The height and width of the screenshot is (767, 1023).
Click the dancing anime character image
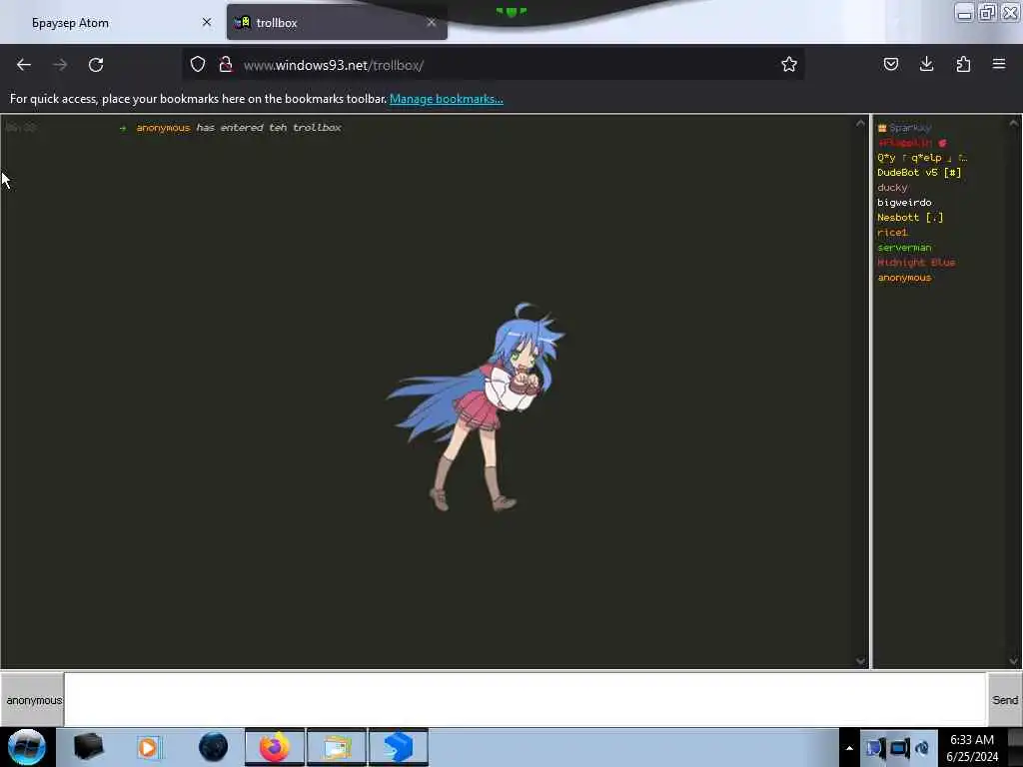click(x=477, y=407)
